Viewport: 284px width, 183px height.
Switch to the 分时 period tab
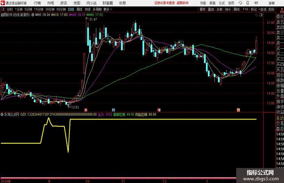(10, 9)
